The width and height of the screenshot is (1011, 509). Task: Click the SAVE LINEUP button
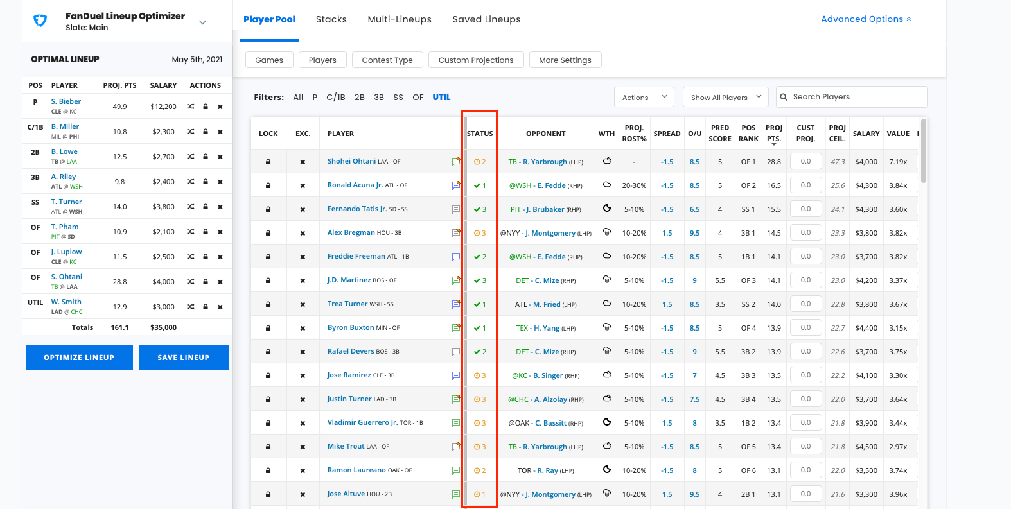[184, 358]
